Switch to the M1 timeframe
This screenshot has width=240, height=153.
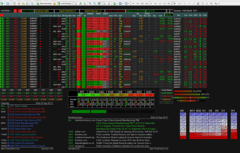point(133,3)
